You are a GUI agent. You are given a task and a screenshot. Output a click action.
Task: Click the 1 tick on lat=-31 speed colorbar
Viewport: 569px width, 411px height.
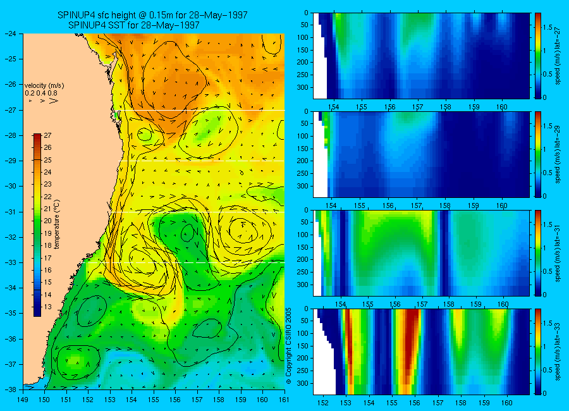(545, 248)
